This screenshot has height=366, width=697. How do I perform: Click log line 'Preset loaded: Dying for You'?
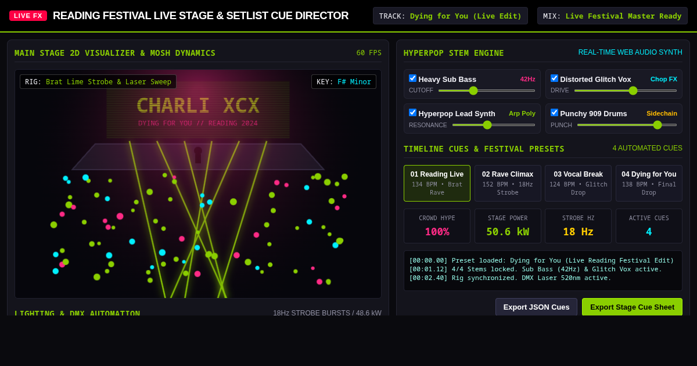point(541,260)
